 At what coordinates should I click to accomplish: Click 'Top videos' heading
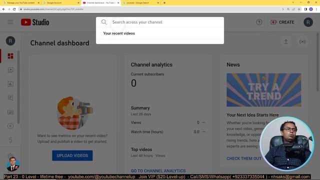tap(141, 149)
